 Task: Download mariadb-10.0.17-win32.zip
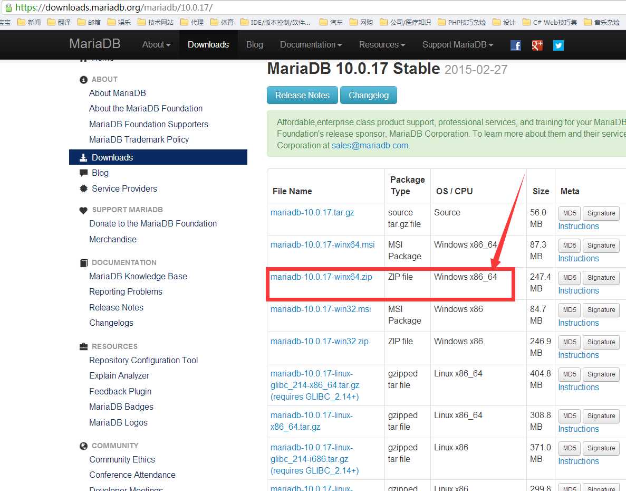click(x=320, y=341)
